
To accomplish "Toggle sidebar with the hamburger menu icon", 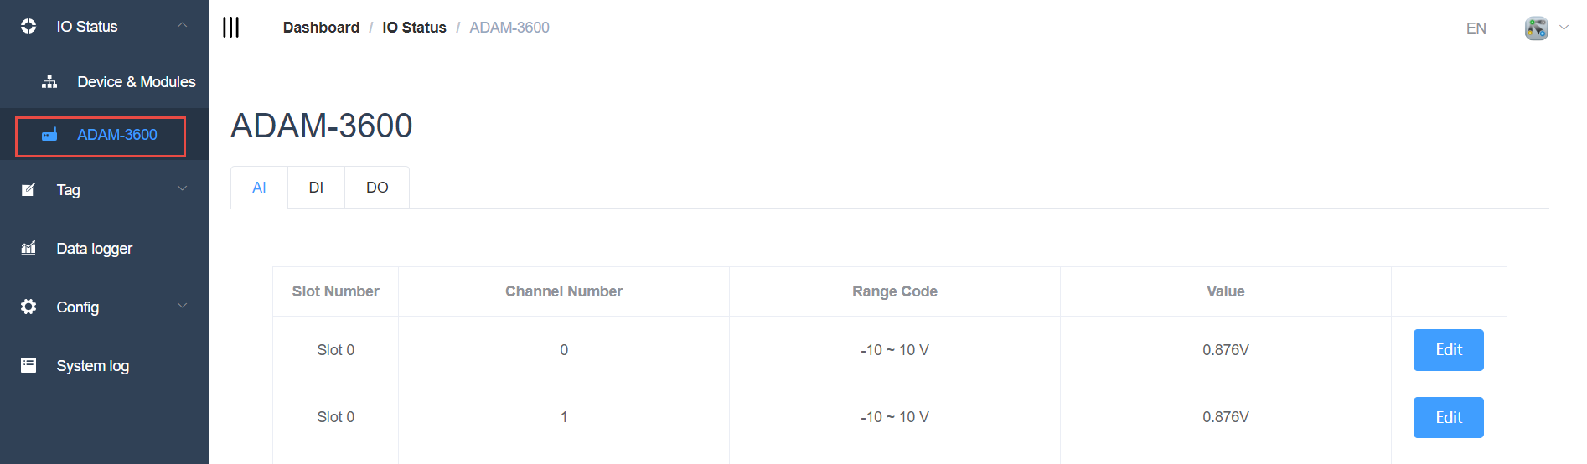I will click(x=230, y=27).
